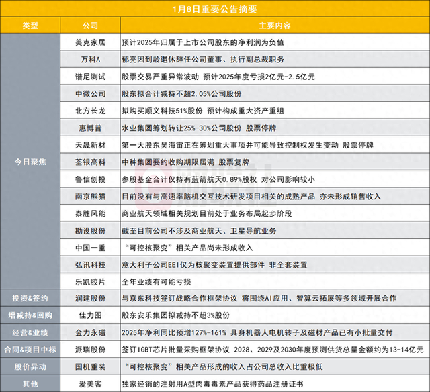Select the "经营&业绩" category cell
430x392 pixels.
click(30, 332)
